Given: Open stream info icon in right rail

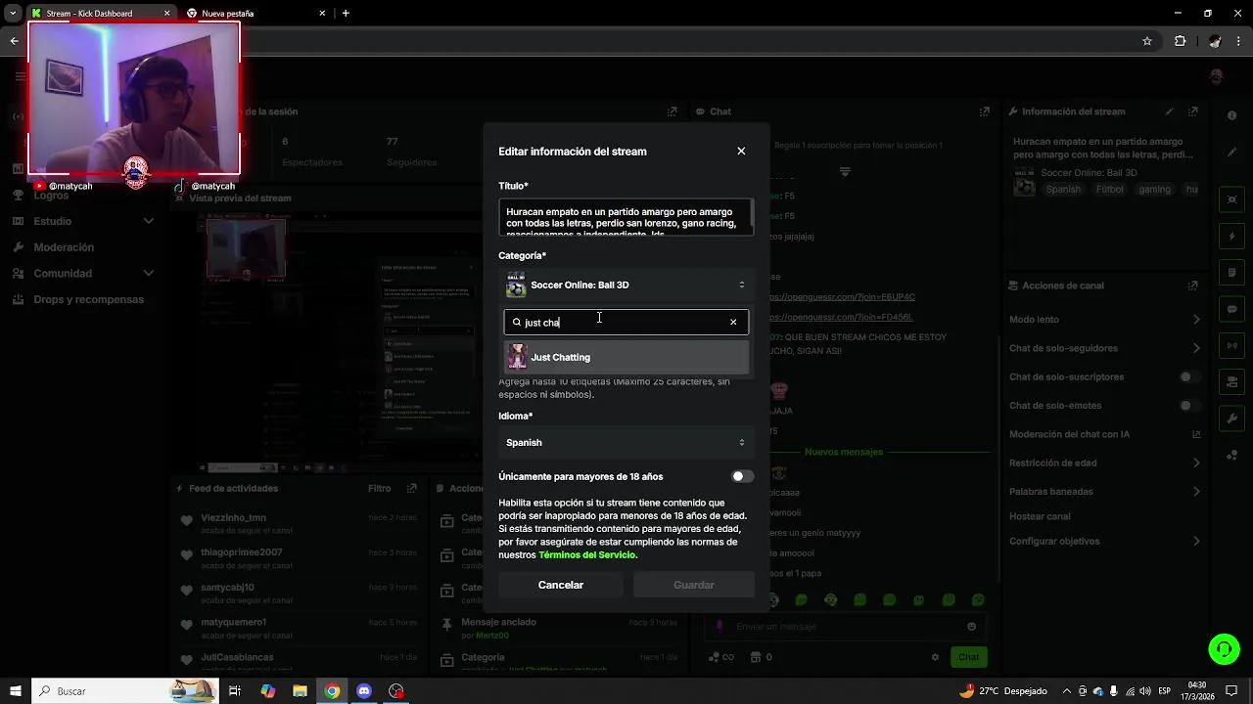Looking at the screenshot, I should click(x=1232, y=115).
